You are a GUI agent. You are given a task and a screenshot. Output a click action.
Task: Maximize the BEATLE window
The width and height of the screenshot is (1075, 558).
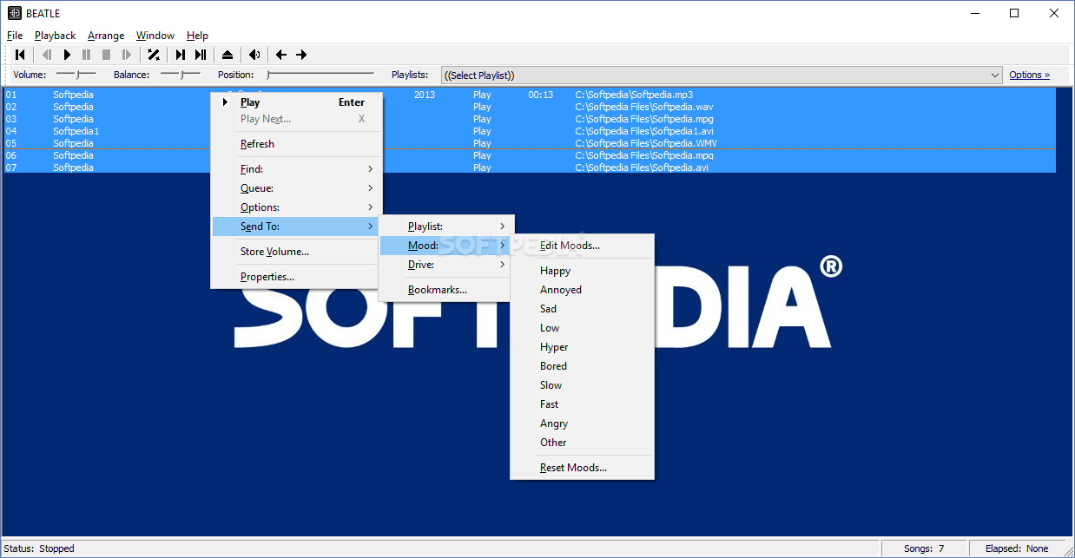(x=1014, y=13)
